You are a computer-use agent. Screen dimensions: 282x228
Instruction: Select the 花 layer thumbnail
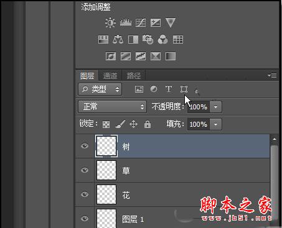[106, 194]
